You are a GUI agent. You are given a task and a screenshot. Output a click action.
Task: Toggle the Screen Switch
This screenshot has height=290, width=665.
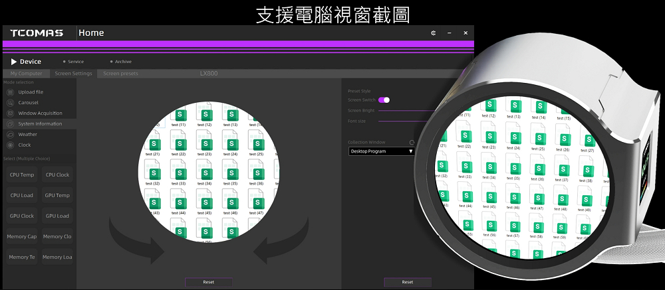point(384,100)
